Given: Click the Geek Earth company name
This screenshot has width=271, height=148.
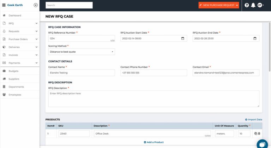Looking at the screenshot, I should tap(15, 5).
